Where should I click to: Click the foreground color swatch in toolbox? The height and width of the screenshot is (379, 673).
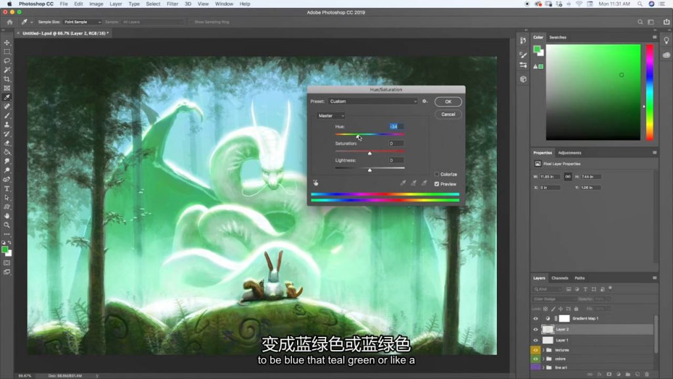pos(5,249)
